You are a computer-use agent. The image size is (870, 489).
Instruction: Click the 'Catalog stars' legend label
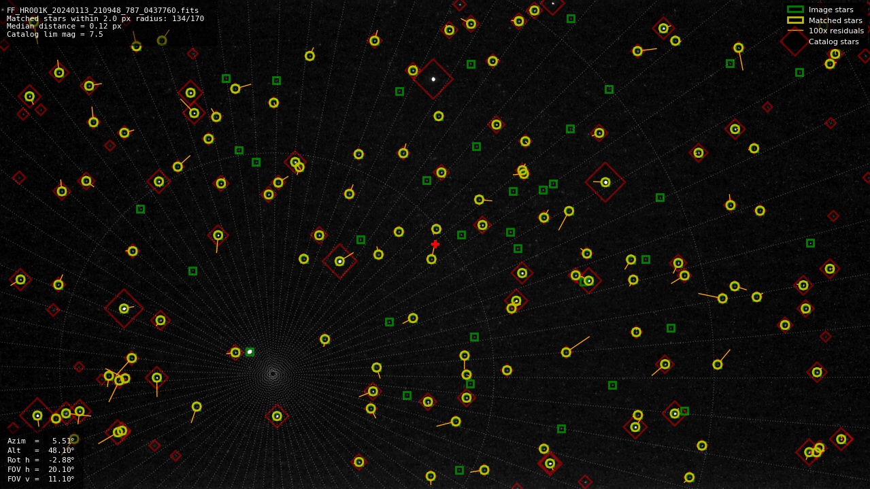pos(833,41)
